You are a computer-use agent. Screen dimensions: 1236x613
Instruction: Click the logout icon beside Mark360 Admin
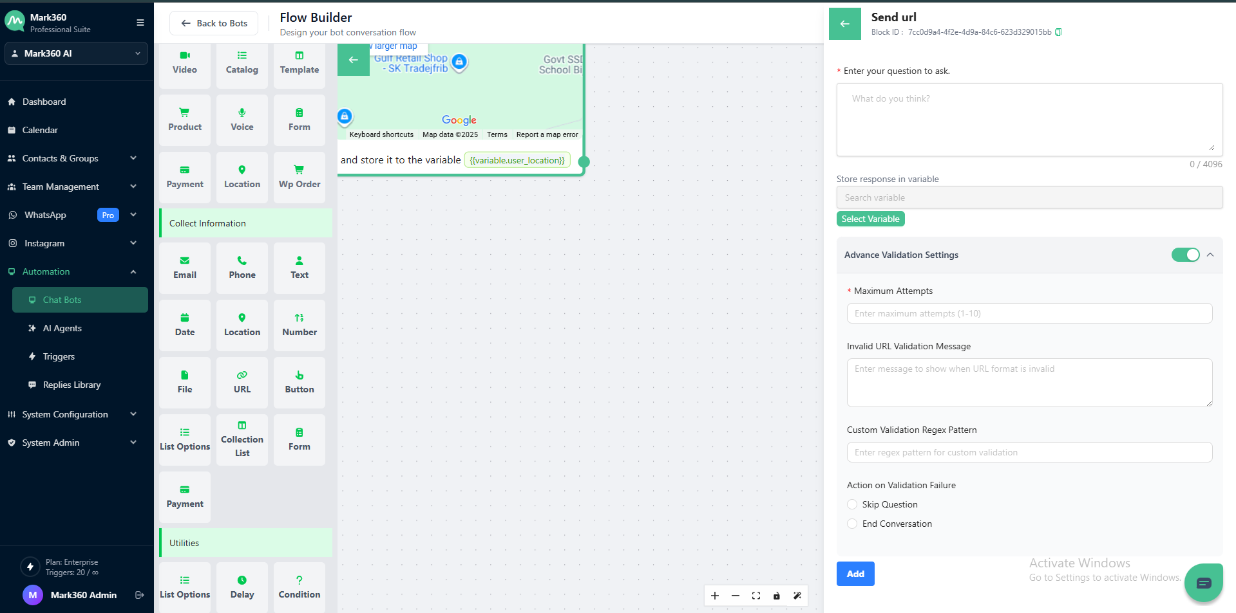point(140,595)
